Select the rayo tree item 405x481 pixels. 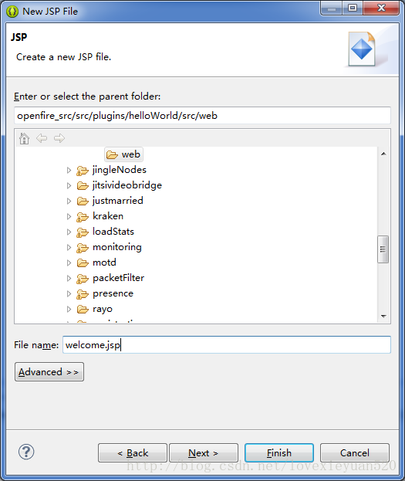[x=103, y=309]
